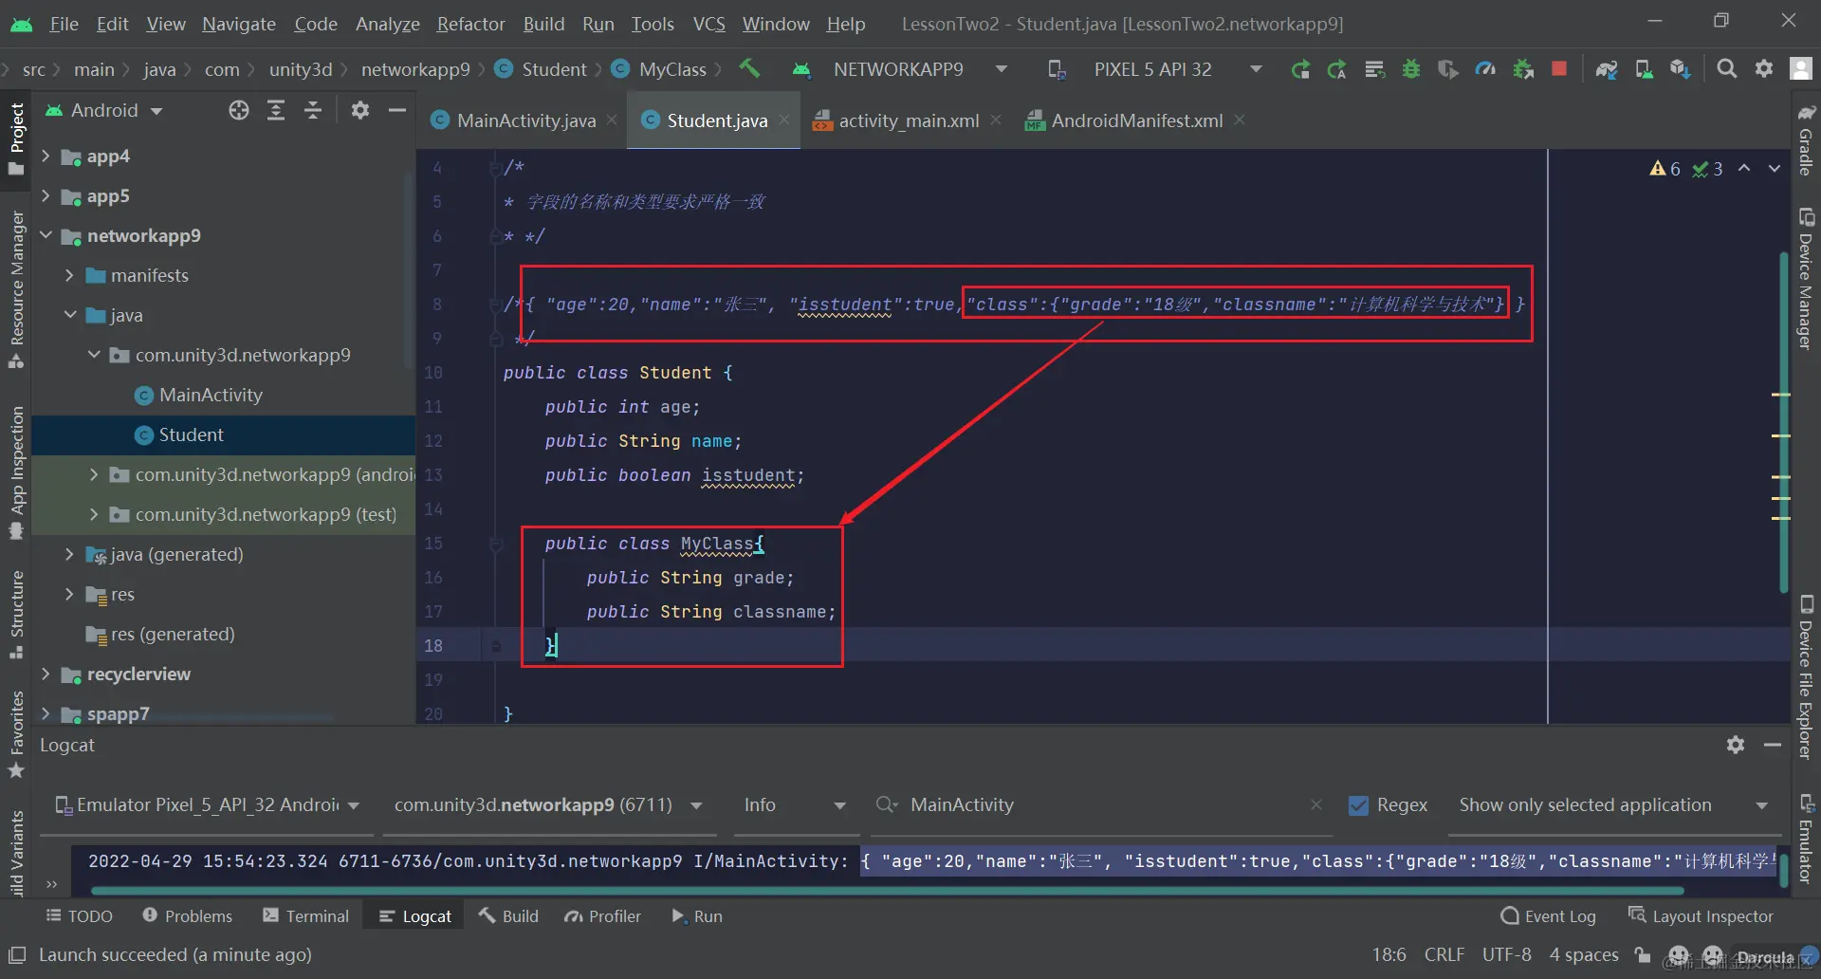Jump to previous highlighted error arrow
Screen dimensions: 1821x979
point(1744,169)
